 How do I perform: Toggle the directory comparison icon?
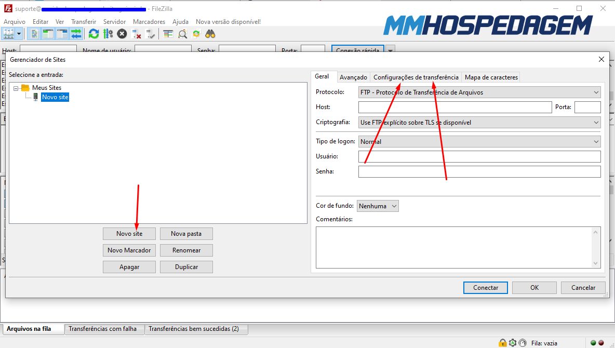(x=182, y=34)
